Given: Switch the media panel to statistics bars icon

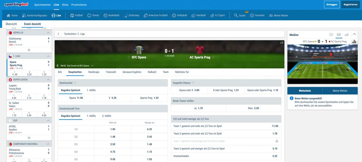Looking at the screenshot, I should coord(347,35).
